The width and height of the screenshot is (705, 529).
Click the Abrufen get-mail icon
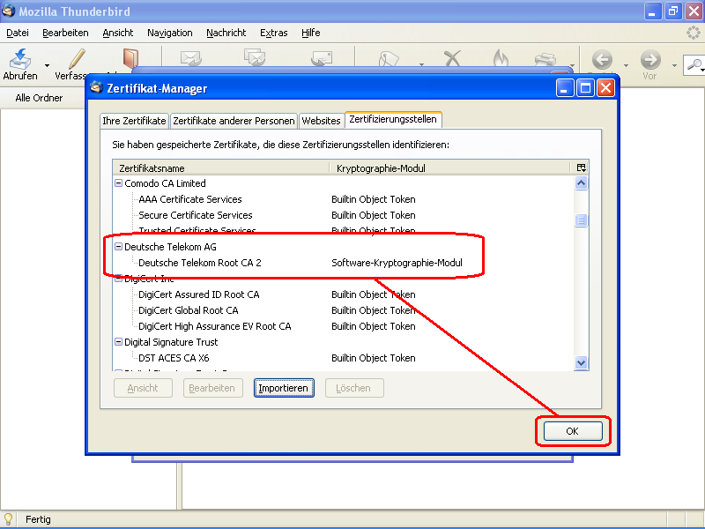[x=19, y=59]
